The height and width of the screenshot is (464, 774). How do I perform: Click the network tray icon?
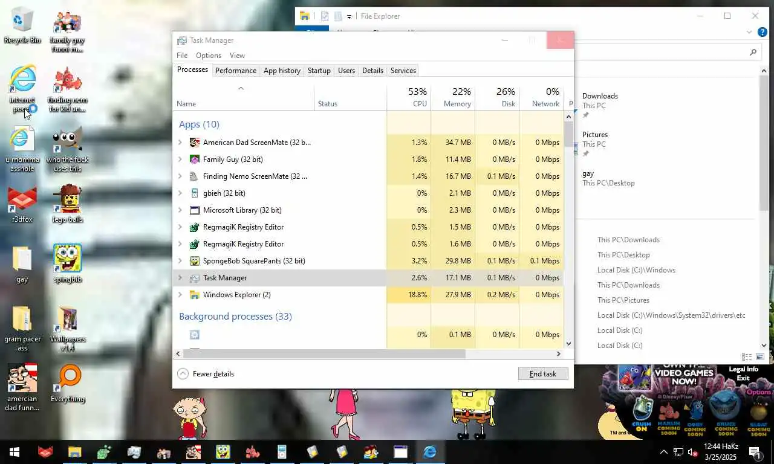click(x=678, y=452)
